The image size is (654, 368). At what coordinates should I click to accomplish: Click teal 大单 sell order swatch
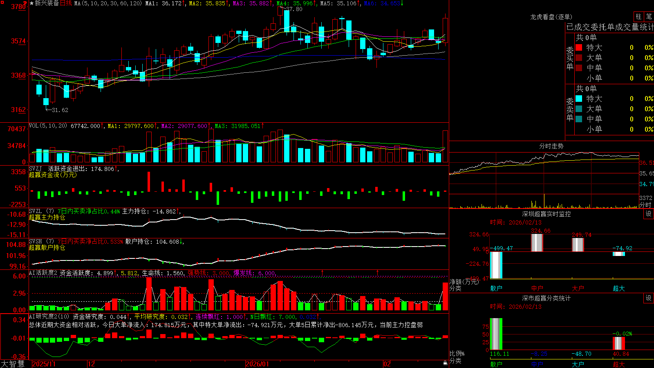(579, 109)
